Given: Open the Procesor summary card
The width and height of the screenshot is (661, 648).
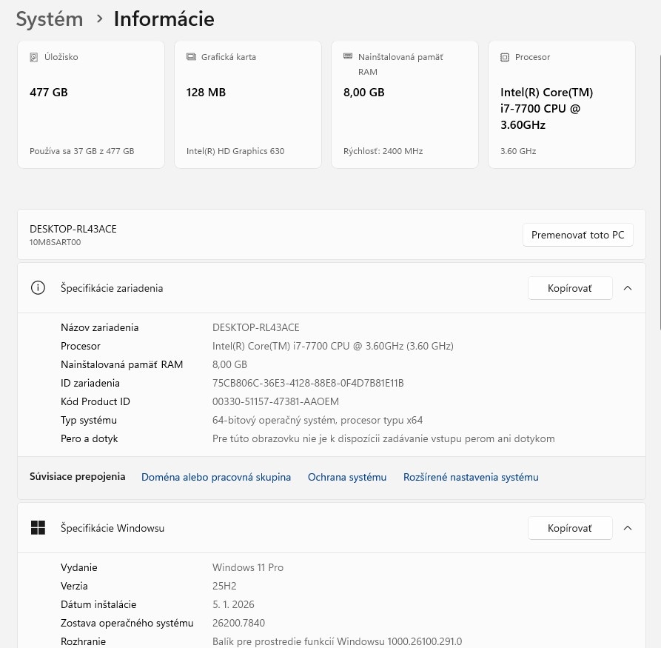Looking at the screenshot, I should [x=561, y=104].
